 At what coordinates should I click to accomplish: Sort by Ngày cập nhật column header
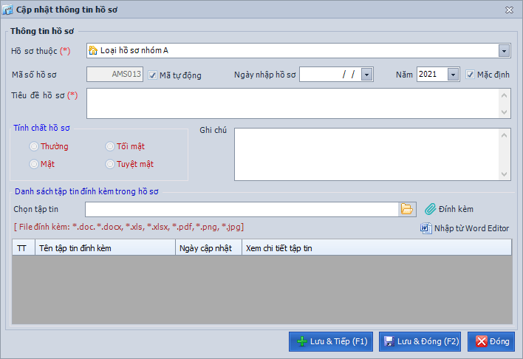pos(208,248)
